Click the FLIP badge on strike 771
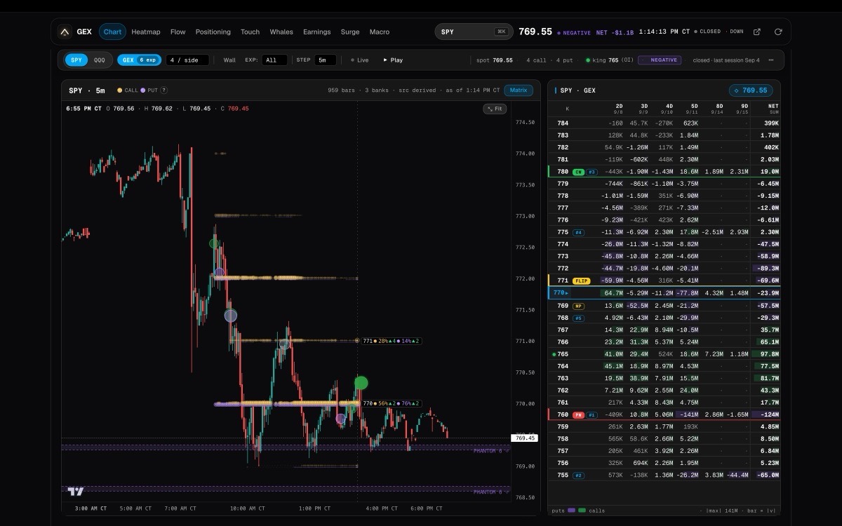This screenshot has width=842, height=526. (x=581, y=281)
